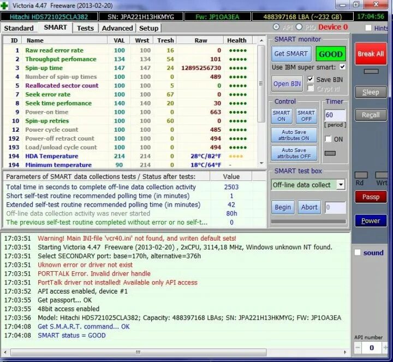The image size is (393, 362).
Task: Click the Passp button
Action: click(x=371, y=197)
